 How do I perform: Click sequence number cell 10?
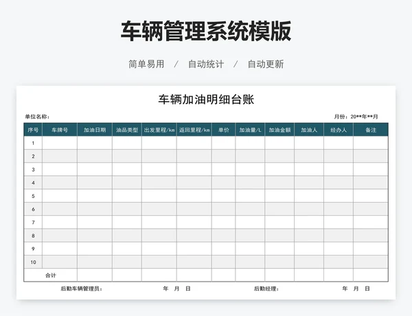[x=33, y=262]
